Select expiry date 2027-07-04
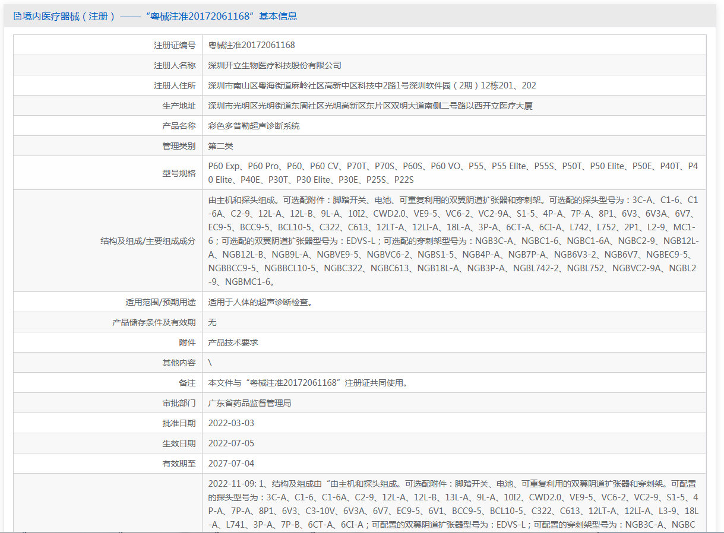 coord(231,464)
